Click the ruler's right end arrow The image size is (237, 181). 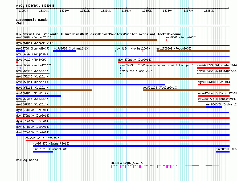coord(229,9)
